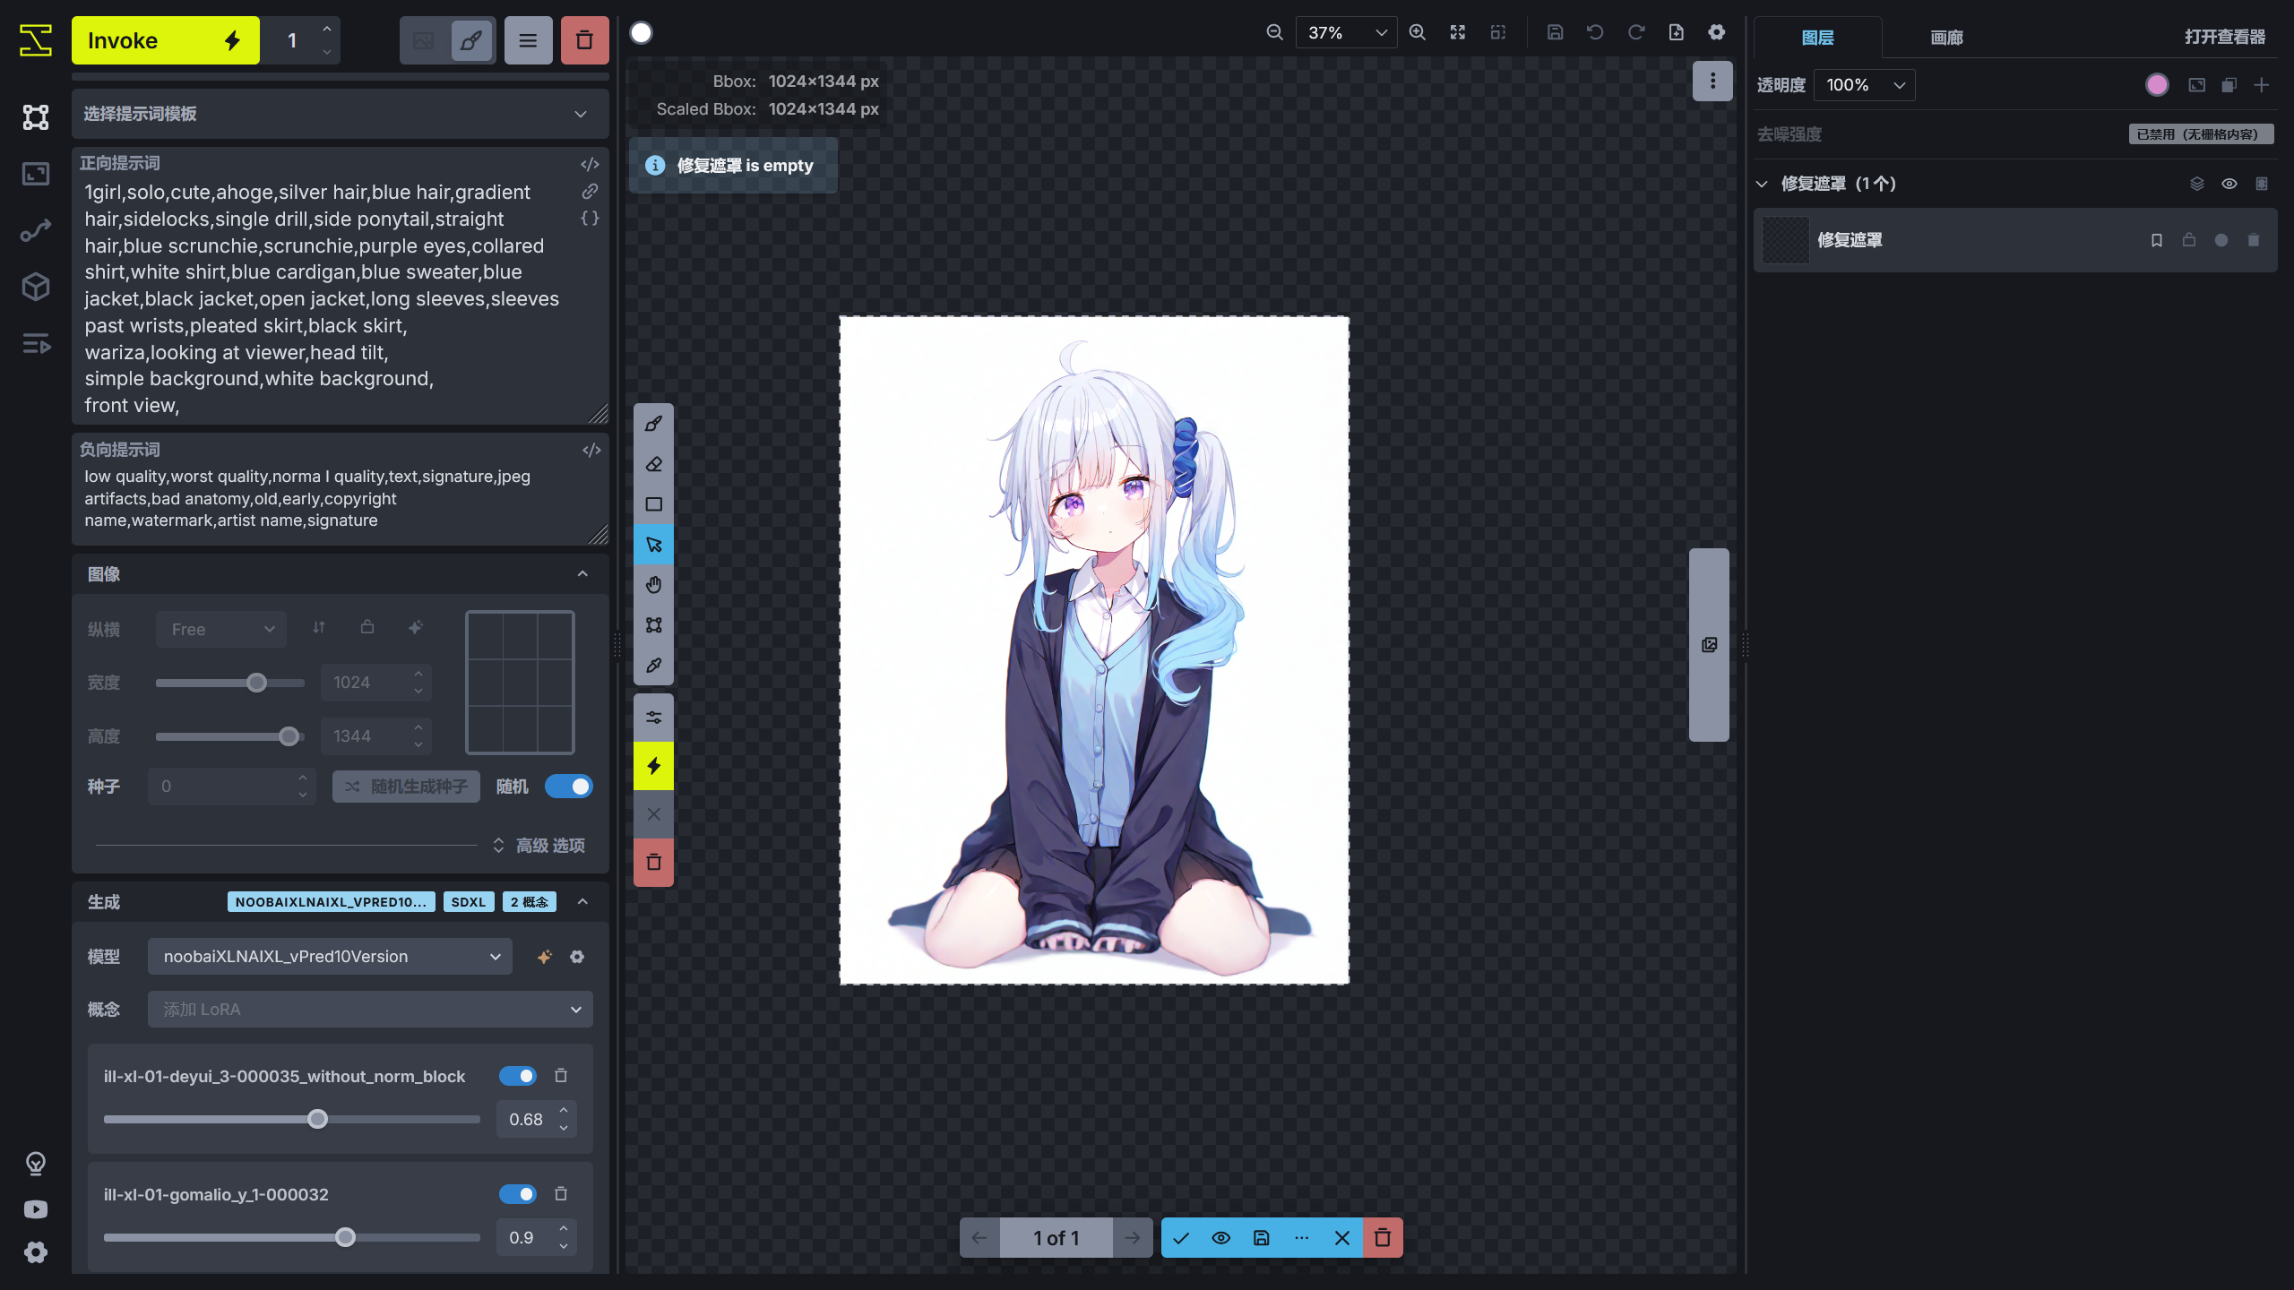
Task: Click the 1 of 1 image counter field
Action: [1056, 1237]
